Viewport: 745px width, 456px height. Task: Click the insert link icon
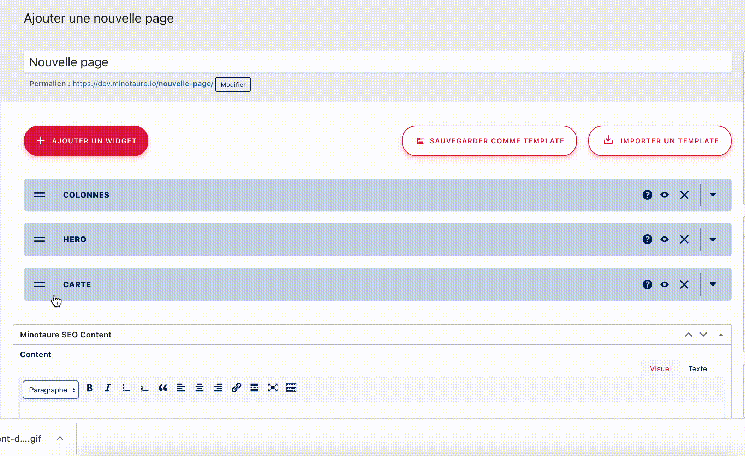[236, 388]
